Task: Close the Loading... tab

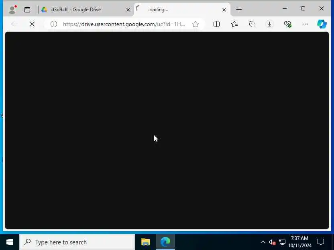Action: pyautogui.click(x=224, y=10)
